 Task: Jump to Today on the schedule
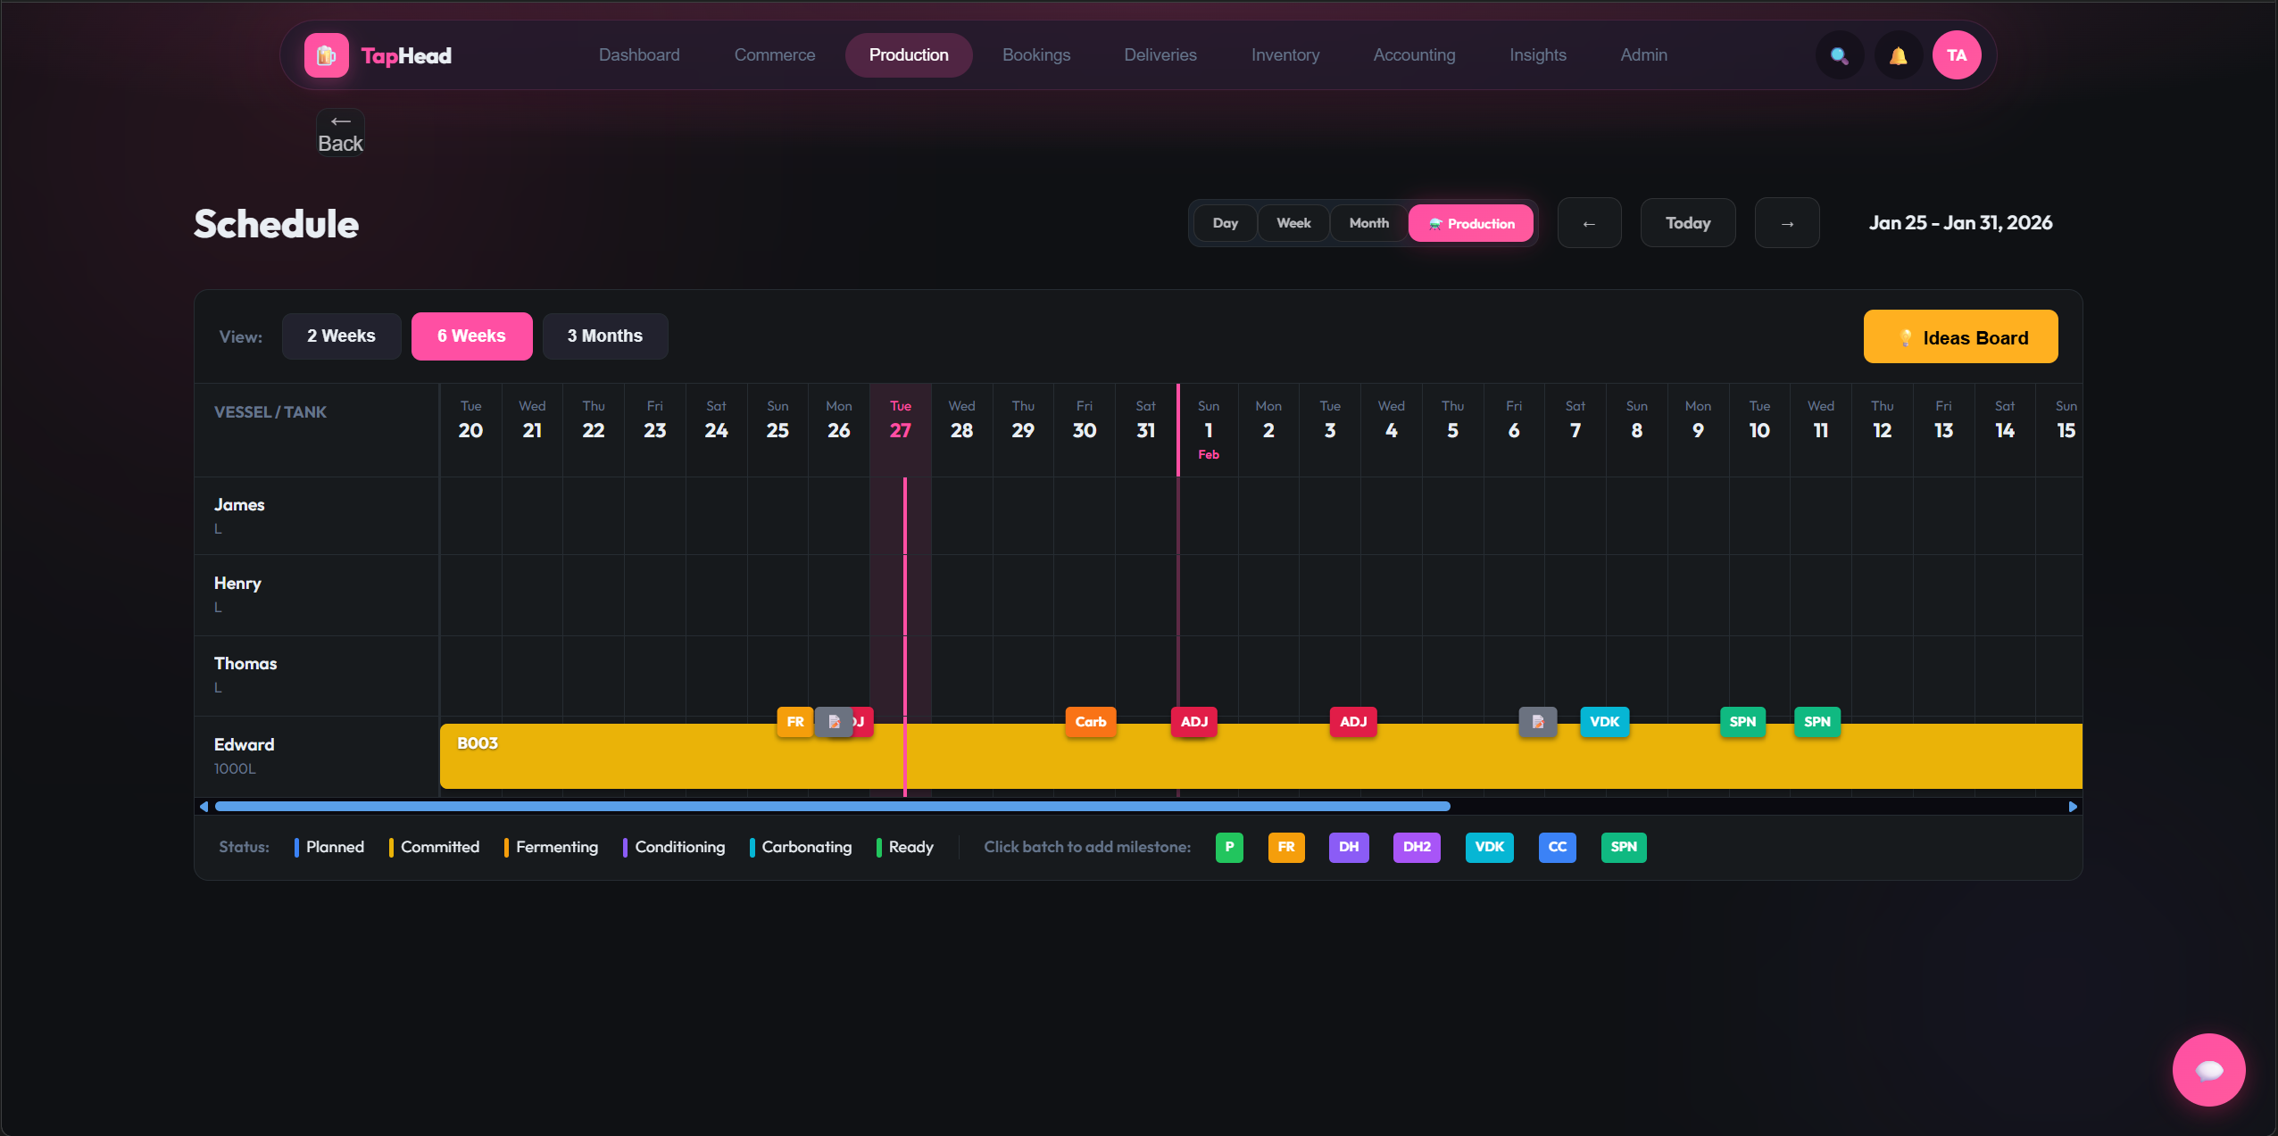(1687, 222)
